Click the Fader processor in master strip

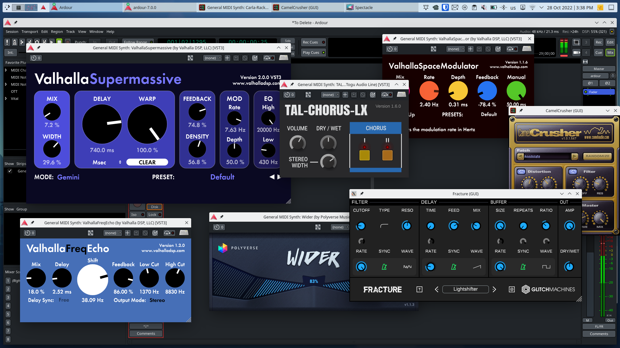click(599, 92)
